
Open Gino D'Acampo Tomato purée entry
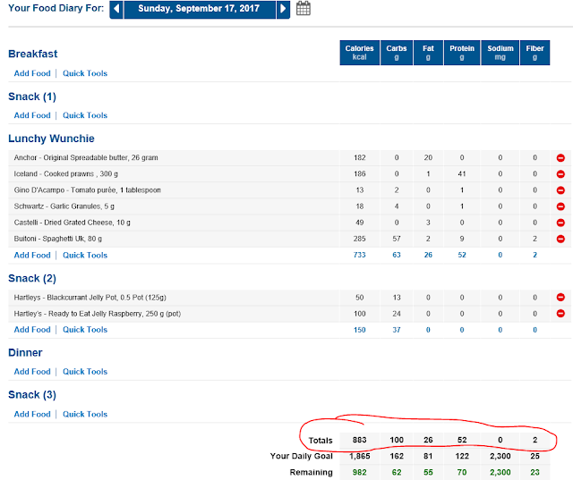[88, 190]
